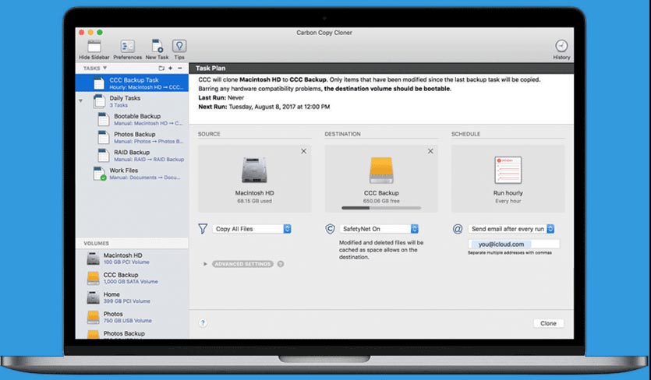The image size is (651, 380).
Task: Click the new task group folder icon
Action: [161, 69]
